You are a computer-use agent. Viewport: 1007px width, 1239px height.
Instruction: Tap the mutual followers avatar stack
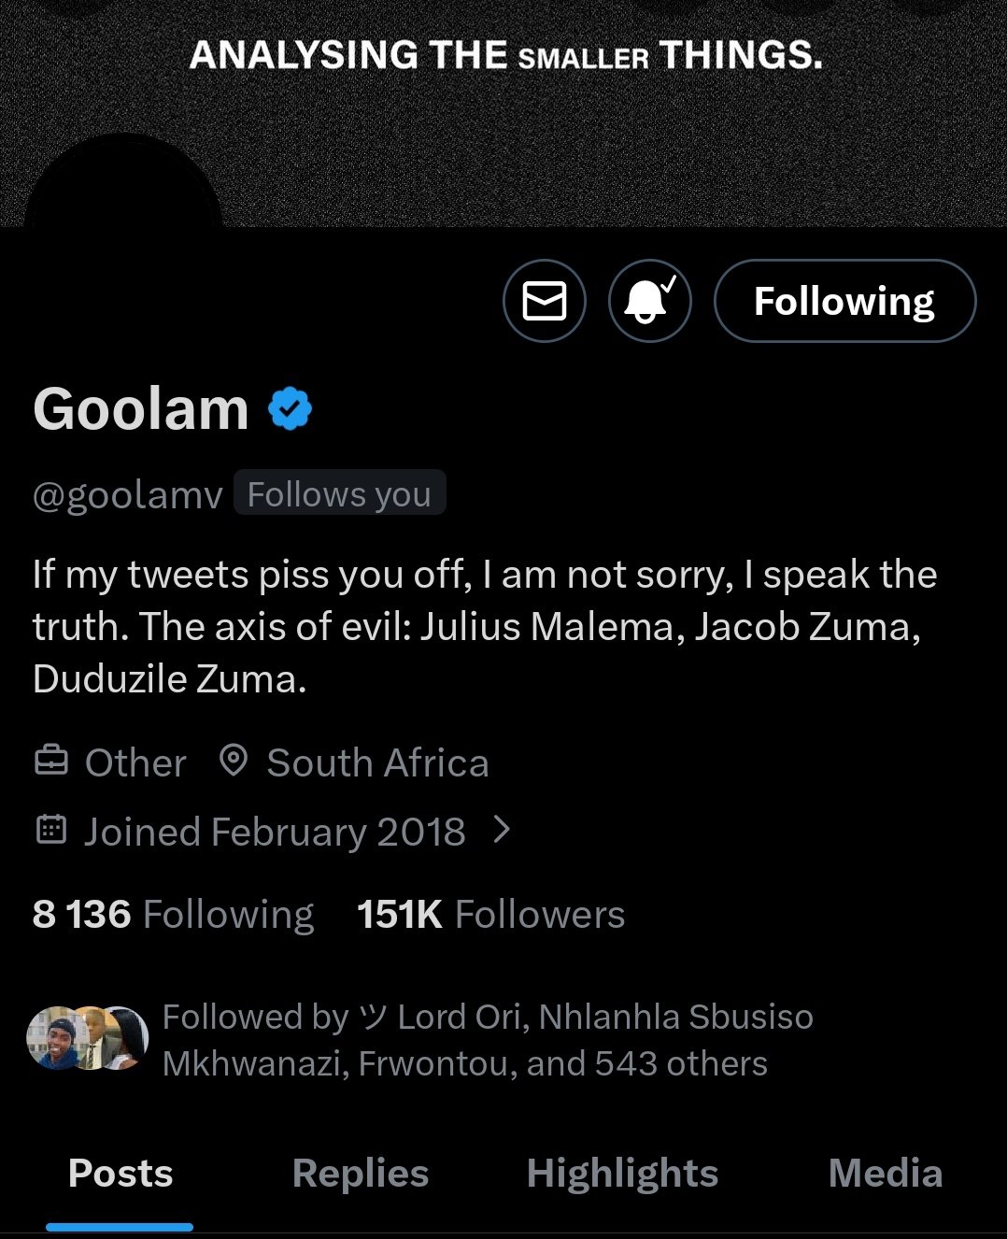point(88,1038)
